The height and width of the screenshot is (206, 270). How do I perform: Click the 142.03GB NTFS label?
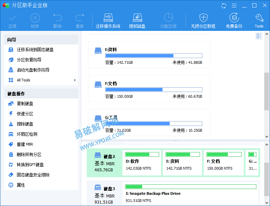(138, 168)
